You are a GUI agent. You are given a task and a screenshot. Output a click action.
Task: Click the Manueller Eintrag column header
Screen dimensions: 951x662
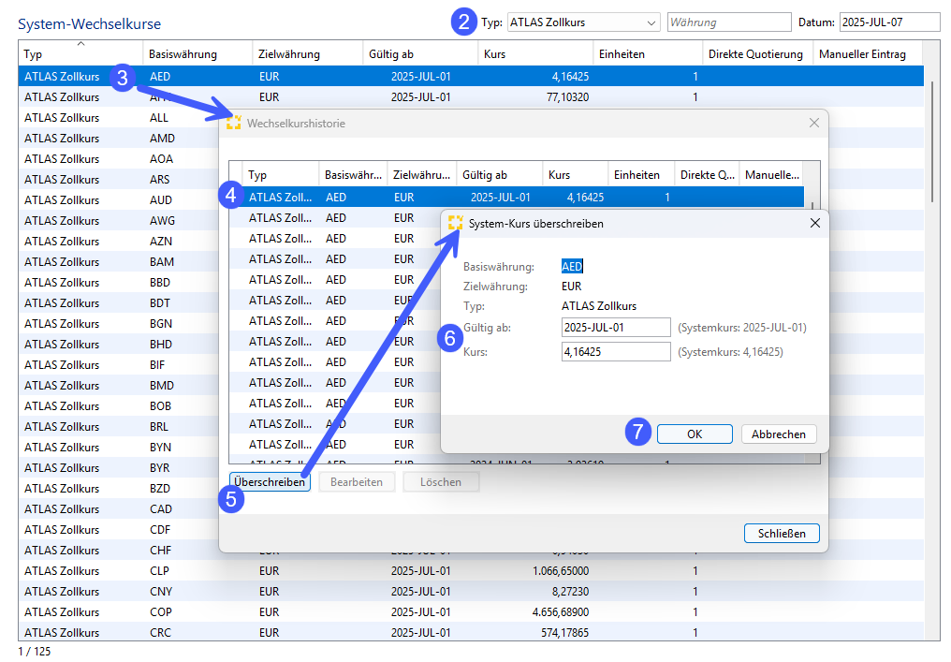pyautogui.click(x=868, y=54)
